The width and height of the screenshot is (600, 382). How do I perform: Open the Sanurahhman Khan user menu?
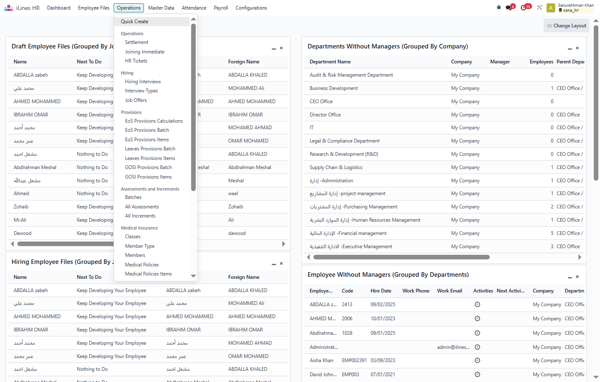(x=570, y=7)
